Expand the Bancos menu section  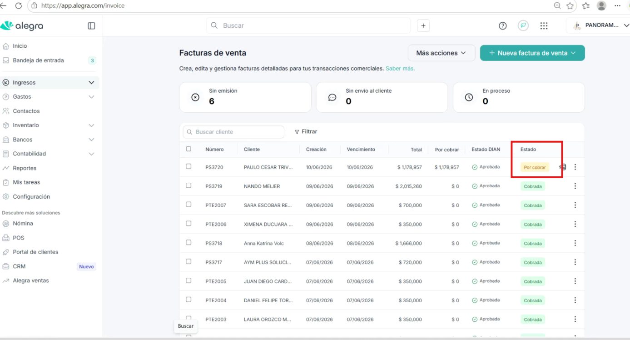click(x=91, y=140)
